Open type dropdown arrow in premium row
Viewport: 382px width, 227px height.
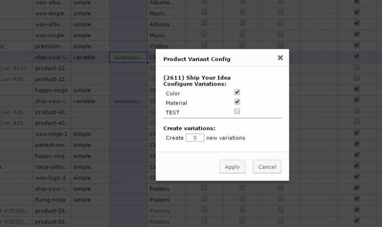pos(104,46)
